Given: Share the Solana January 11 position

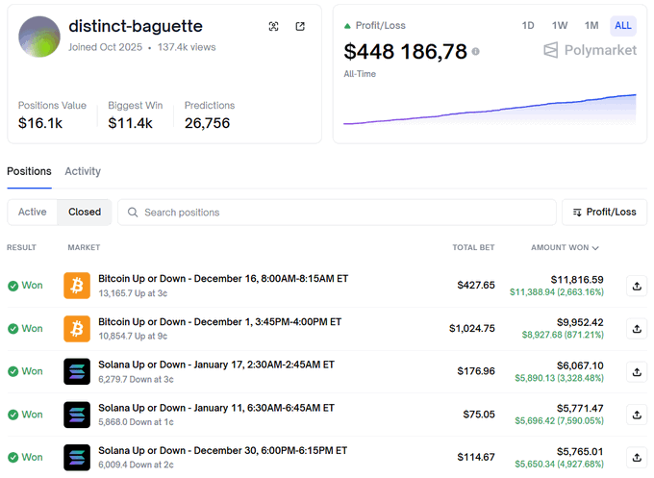Looking at the screenshot, I should 636,415.
